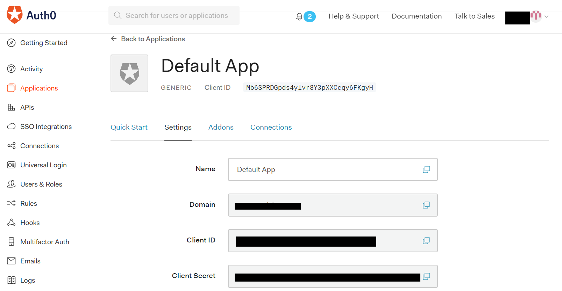Copy the Client Secret field value
The width and height of the screenshot is (562, 291).
(426, 276)
